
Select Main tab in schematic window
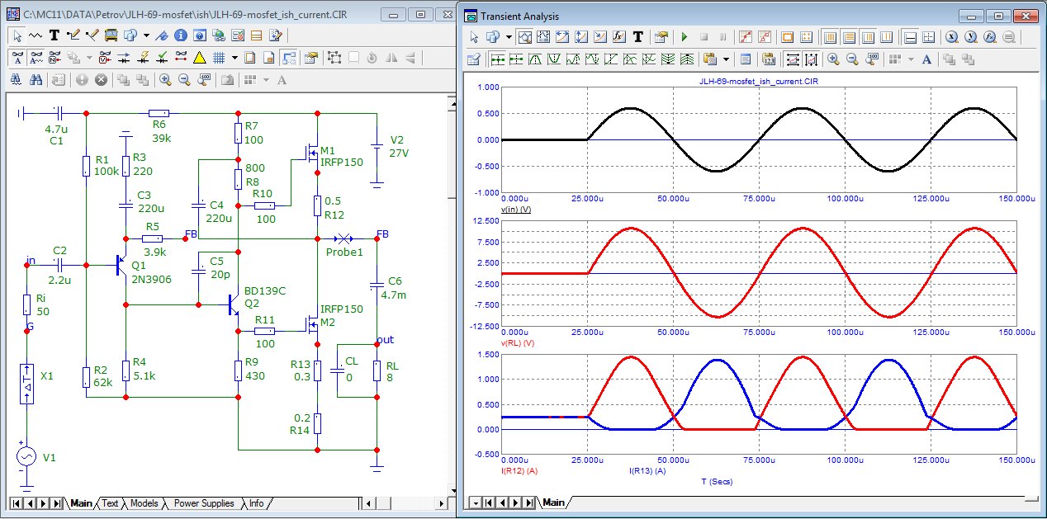tap(81, 503)
